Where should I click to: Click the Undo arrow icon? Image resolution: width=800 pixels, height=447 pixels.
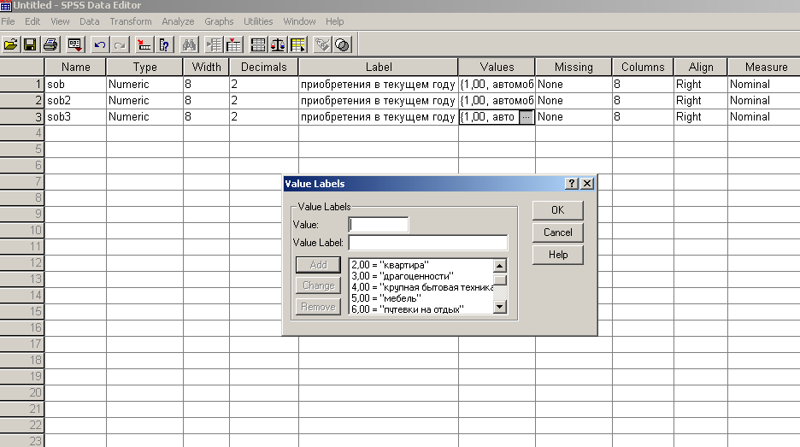tap(99, 45)
